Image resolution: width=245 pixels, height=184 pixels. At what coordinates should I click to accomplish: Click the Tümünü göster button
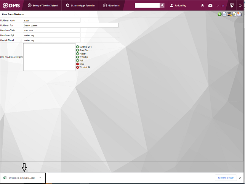pos(226,178)
